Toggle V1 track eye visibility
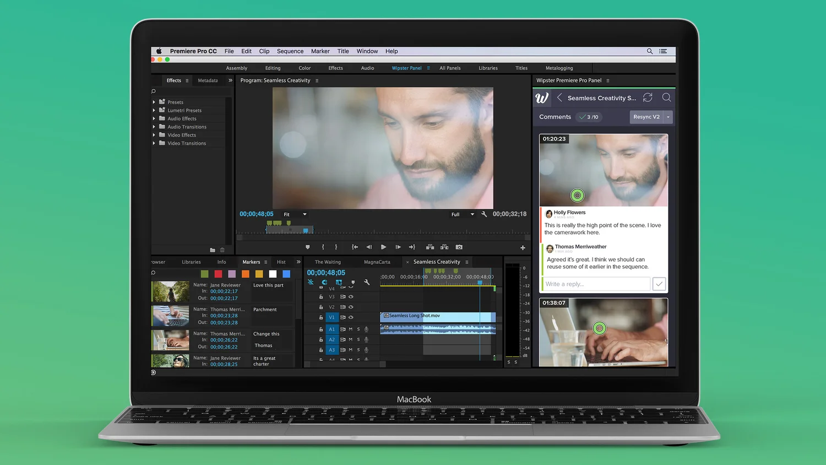This screenshot has width=826, height=465. pos(351,317)
